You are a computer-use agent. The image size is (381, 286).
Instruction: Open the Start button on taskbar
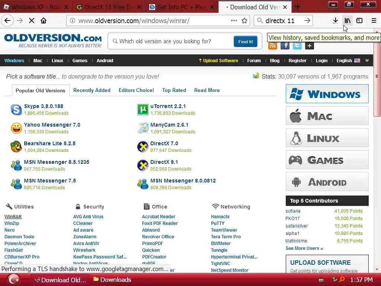coord(14,280)
